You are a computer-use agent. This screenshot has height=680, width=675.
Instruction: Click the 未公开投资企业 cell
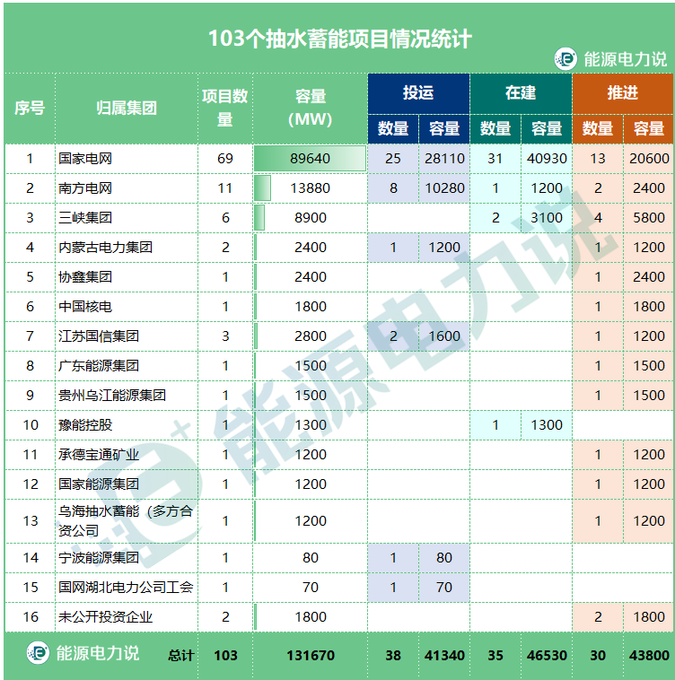click(x=105, y=616)
